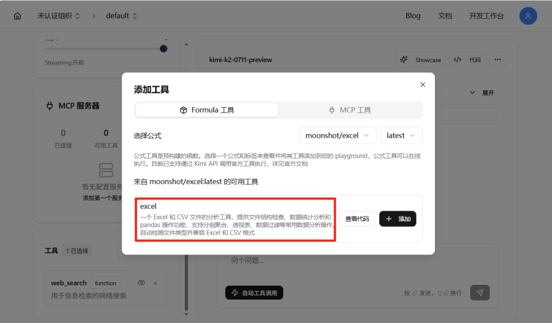
Task: Click the breadcrumb chevron separator
Action: [x=94, y=16]
